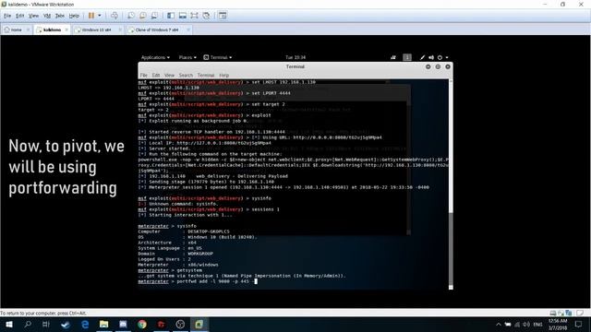Toggle the VMware library sidebar icon
The width and height of the screenshot is (591, 332).
tap(171, 16)
